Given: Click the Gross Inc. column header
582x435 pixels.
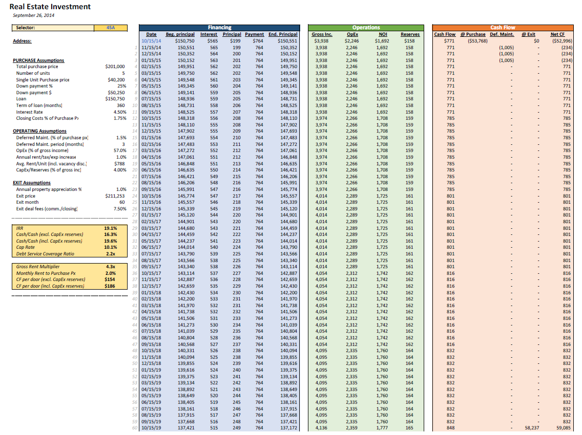Looking at the screenshot, I should click(x=322, y=34).
